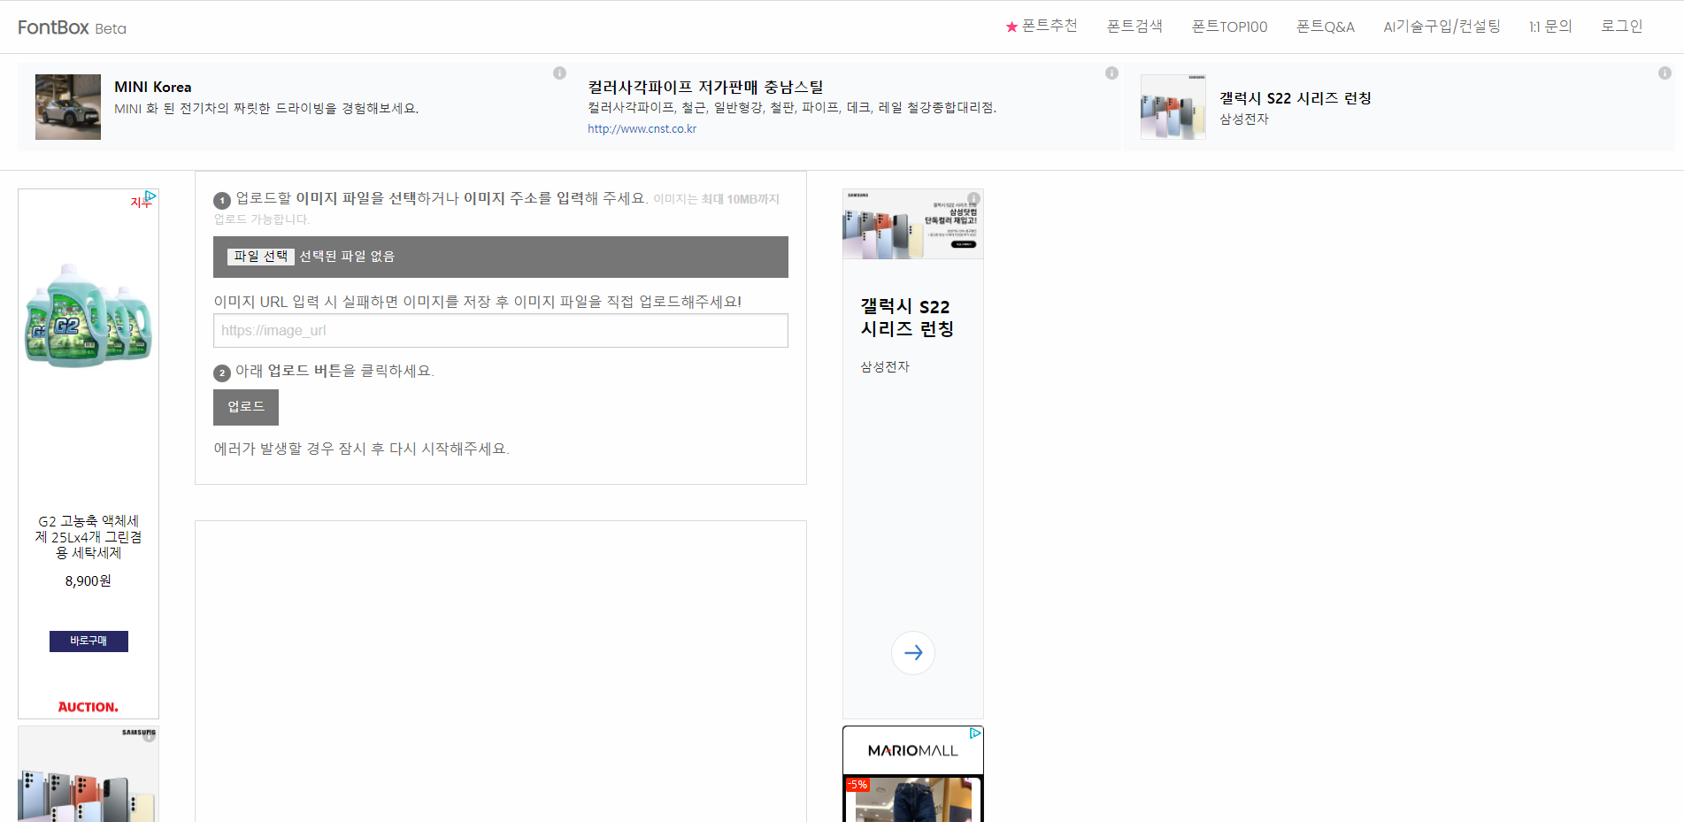Open the 폰트추천 menu item
1684x822 pixels.
tap(1050, 27)
